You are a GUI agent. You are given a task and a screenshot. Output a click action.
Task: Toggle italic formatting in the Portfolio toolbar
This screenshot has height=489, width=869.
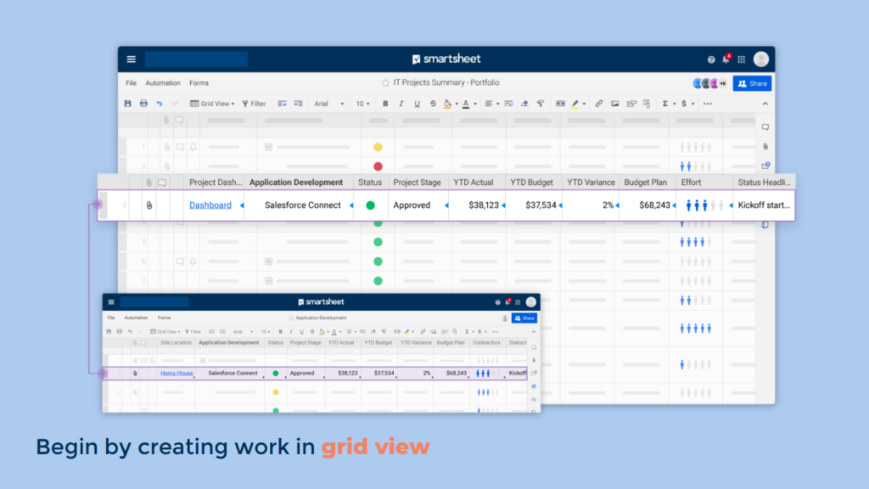click(x=401, y=104)
